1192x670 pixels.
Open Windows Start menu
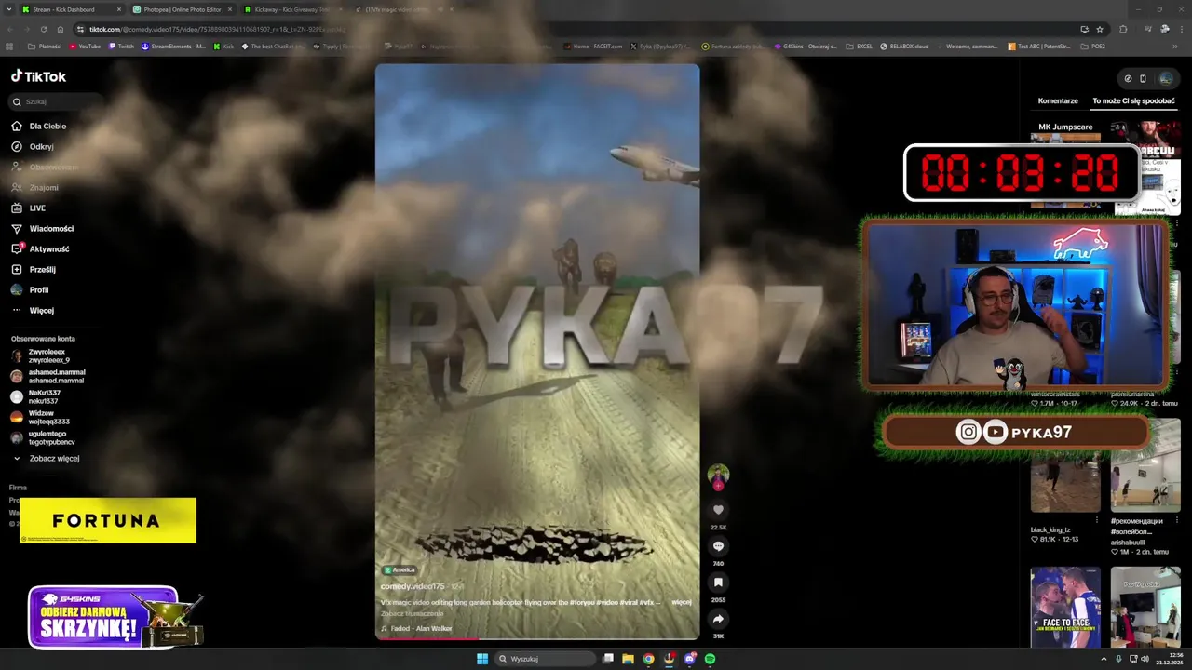[x=482, y=659]
